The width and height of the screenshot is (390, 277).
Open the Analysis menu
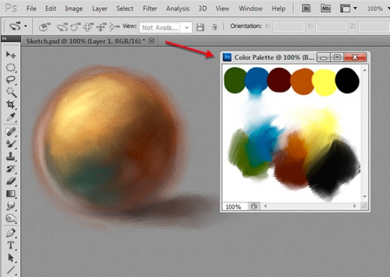[177, 8]
